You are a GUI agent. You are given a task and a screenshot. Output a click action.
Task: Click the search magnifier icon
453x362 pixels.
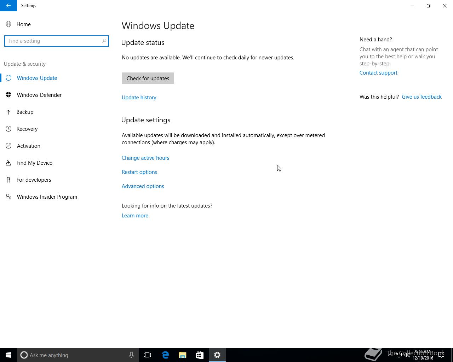[x=104, y=41]
